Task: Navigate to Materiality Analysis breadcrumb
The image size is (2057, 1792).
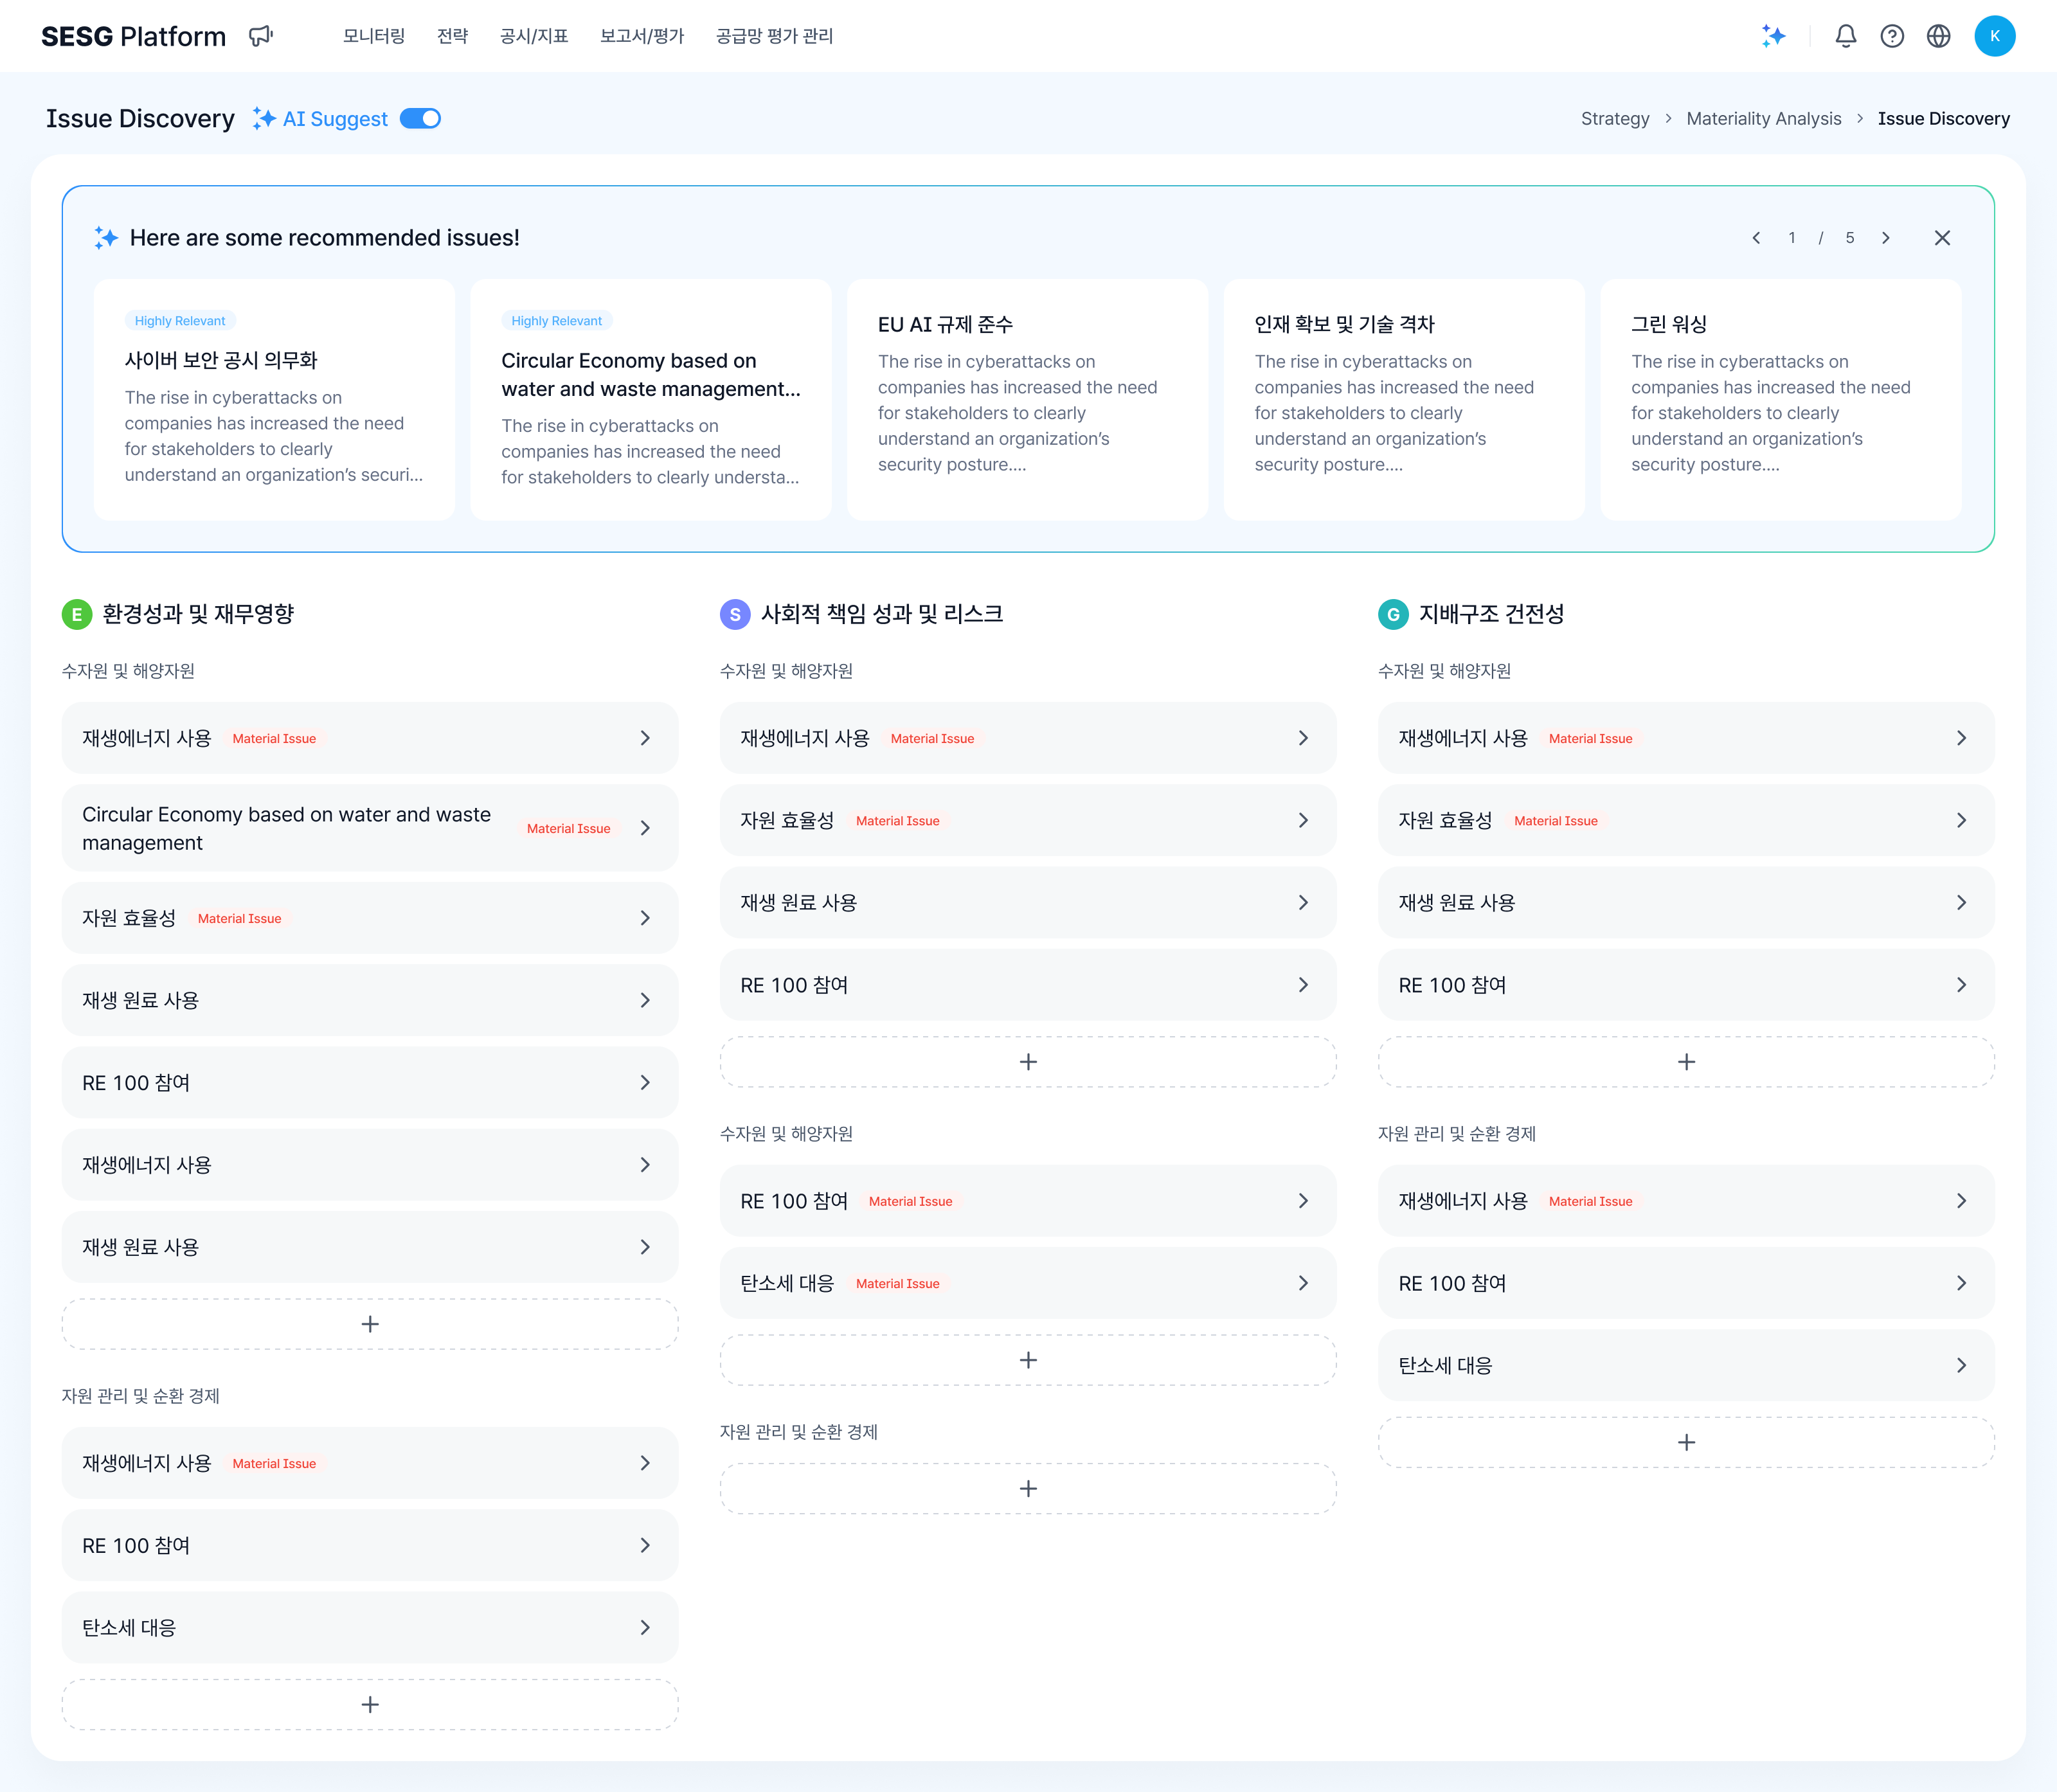Action: click(1763, 119)
